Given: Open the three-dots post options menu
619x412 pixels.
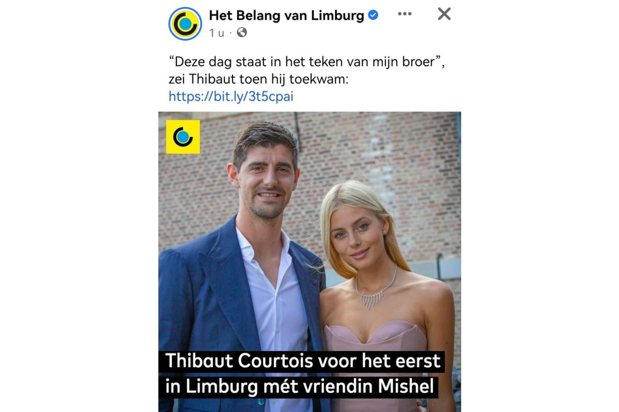Looking at the screenshot, I should click(404, 14).
